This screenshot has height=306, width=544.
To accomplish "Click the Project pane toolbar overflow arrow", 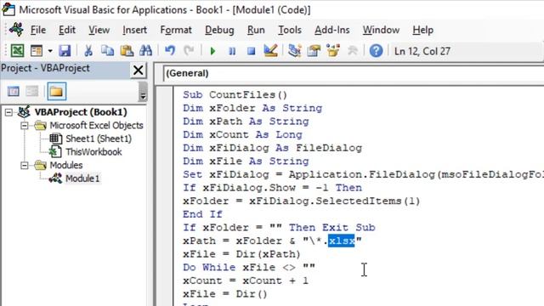I will (143, 92).
